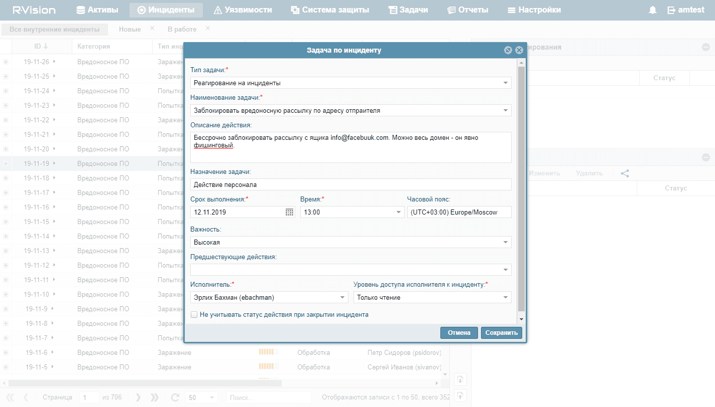The width and height of the screenshot is (715, 407).
Task: Expand row 19-11-24 with its plus icon
Action: [6, 91]
